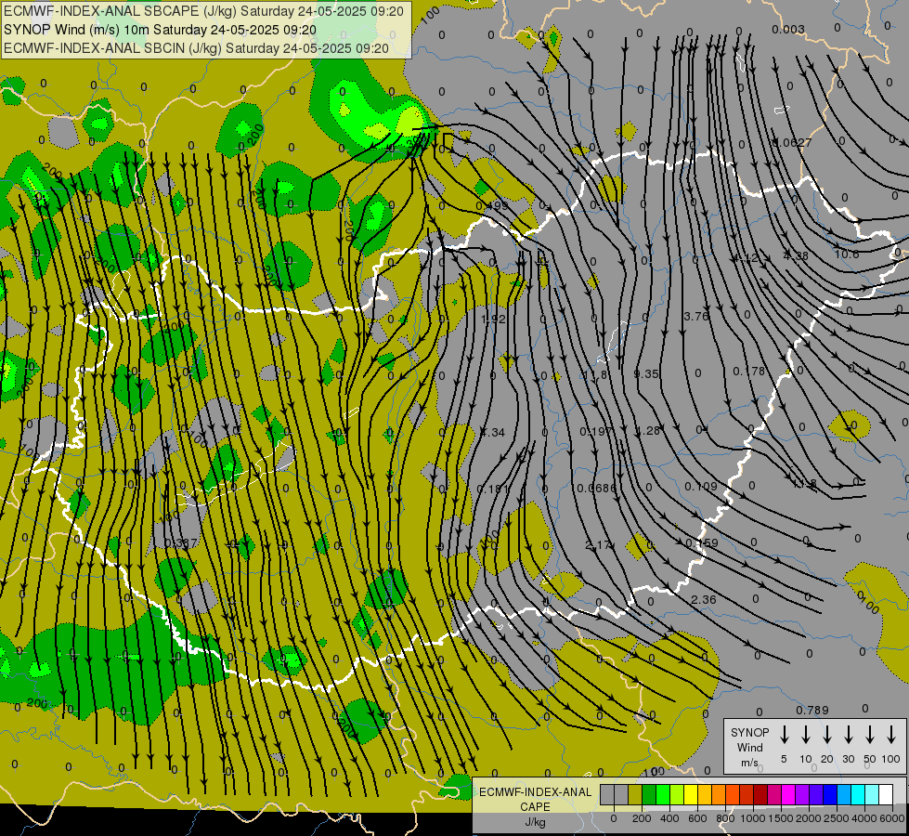Image resolution: width=909 pixels, height=836 pixels.
Task: Click the 2.17 value on the map
Action: click(x=598, y=544)
